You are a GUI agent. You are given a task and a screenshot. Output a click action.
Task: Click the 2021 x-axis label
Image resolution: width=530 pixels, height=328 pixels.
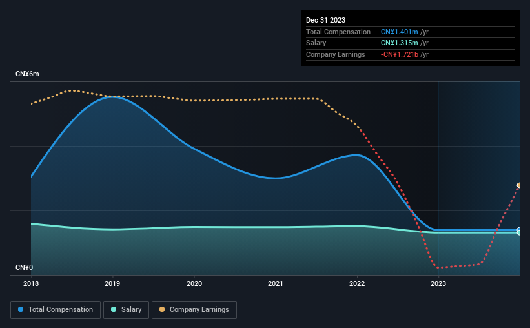point(276,283)
